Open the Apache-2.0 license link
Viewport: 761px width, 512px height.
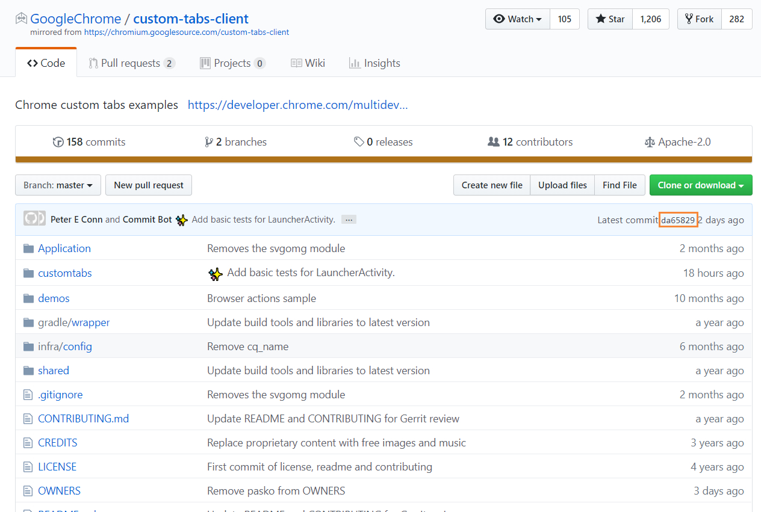click(x=677, y=142)
